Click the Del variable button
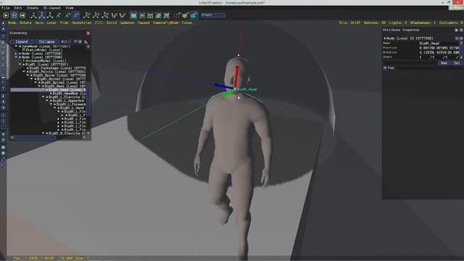 (x=457, y=63)
